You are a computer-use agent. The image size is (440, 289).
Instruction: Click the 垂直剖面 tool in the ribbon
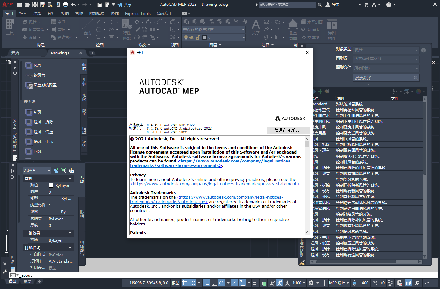(x=293, y=28)
